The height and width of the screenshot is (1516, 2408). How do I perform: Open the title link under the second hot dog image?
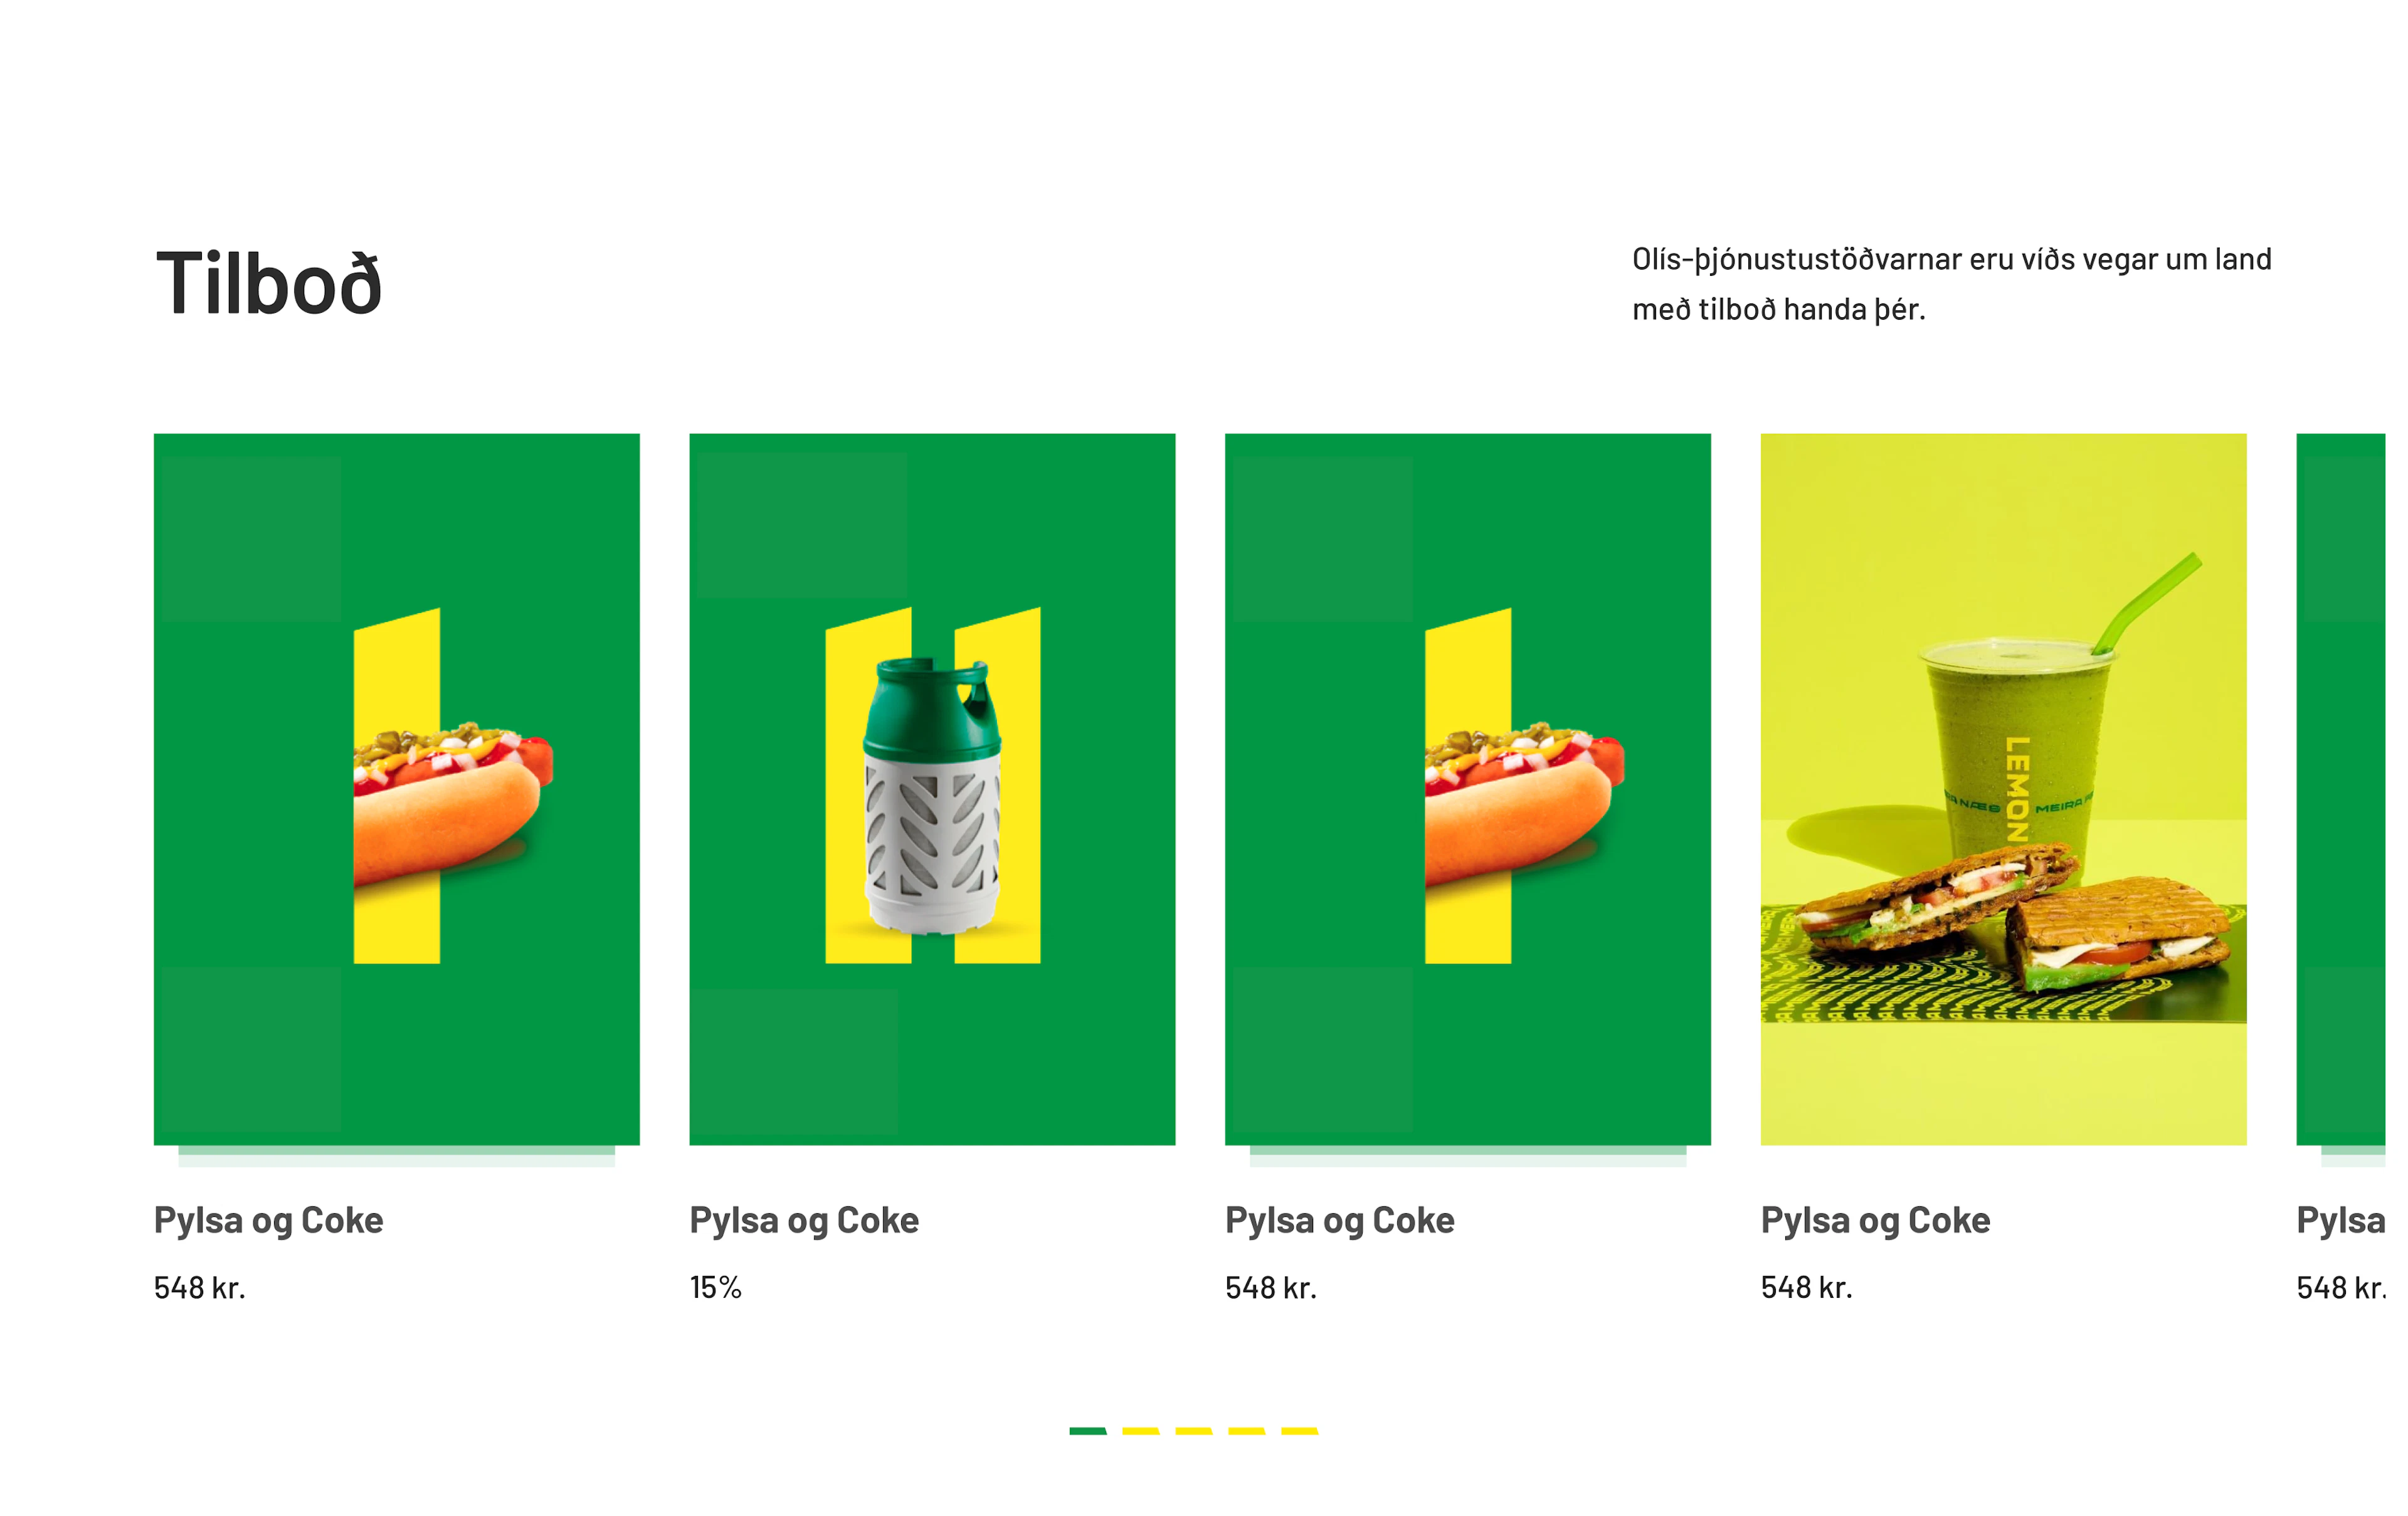1340,1221
